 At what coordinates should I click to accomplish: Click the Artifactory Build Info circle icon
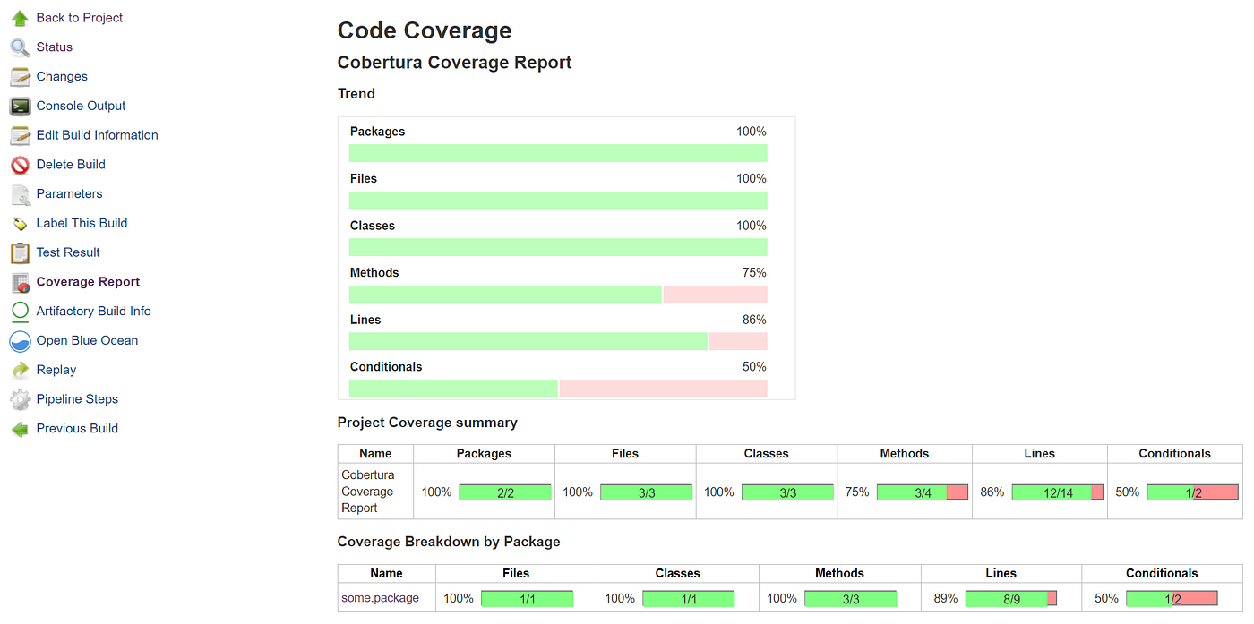[19, 312]
